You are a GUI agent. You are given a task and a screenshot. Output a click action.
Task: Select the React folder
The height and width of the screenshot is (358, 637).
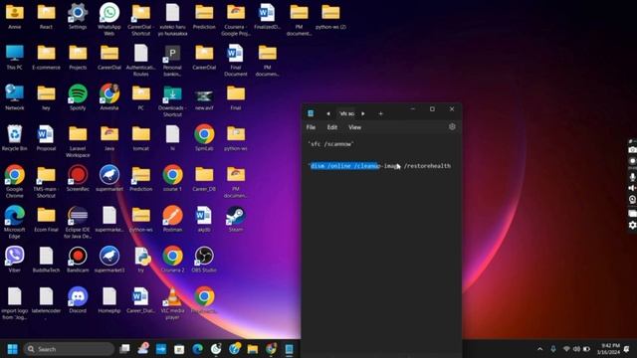coord(46,16)
